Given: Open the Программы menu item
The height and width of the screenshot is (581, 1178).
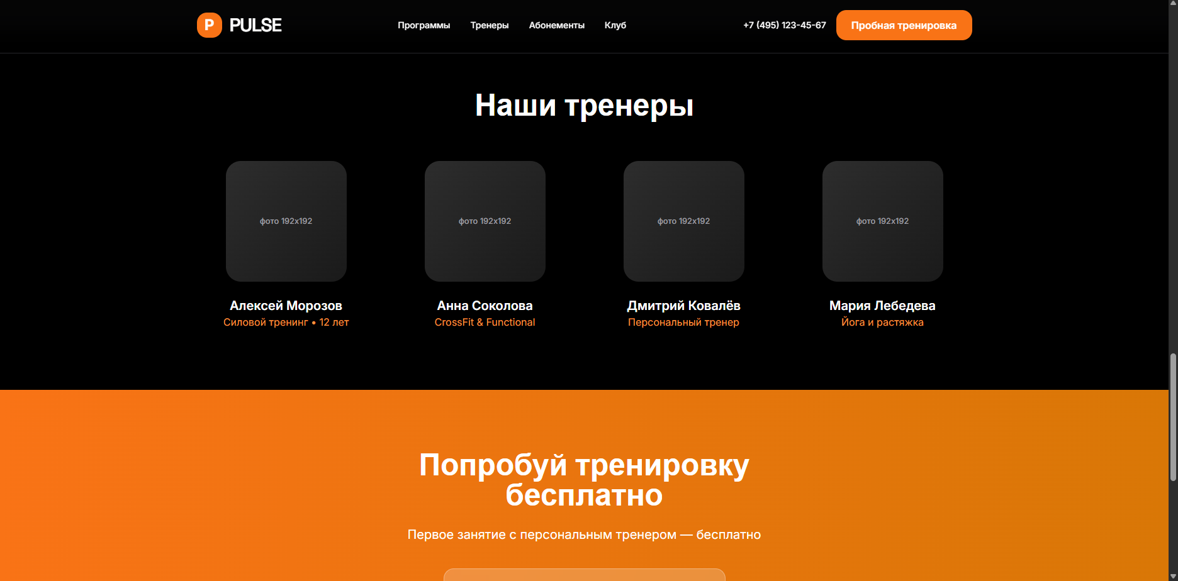Looking at the screenshot, I should [424, 25].
